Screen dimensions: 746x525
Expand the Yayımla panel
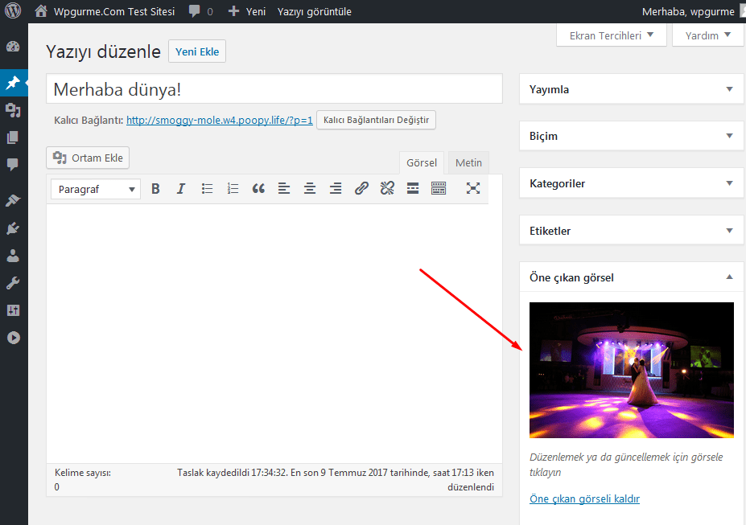729,89
